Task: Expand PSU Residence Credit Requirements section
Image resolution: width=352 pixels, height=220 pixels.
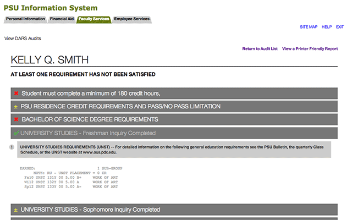Action: (x=174, y=106)
